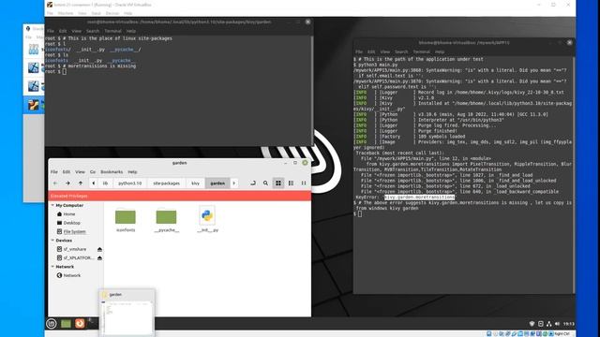
Task: Click highlighted kivy.garden.moretransitions text
Action: [x=420, y=198]
